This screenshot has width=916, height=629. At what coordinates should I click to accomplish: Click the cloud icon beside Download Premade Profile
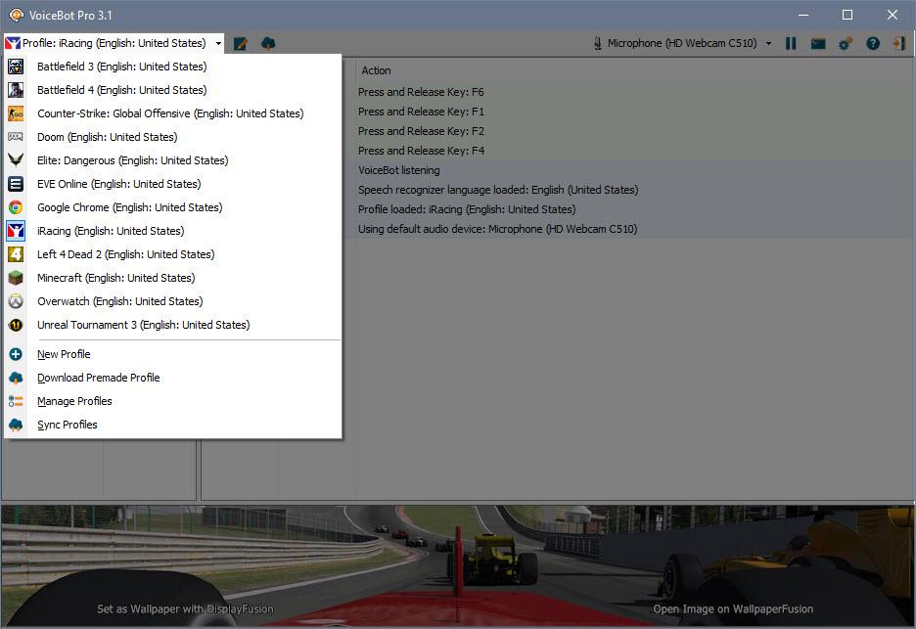[16, 378]
